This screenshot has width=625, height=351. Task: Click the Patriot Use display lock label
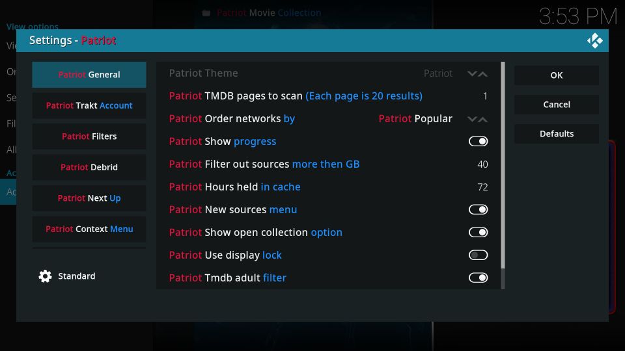pos(225,255)
